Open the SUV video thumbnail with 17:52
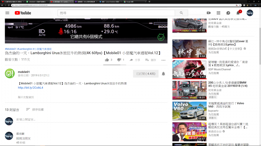261x146 pixels. pyautogui.click(x=190, y=26)
